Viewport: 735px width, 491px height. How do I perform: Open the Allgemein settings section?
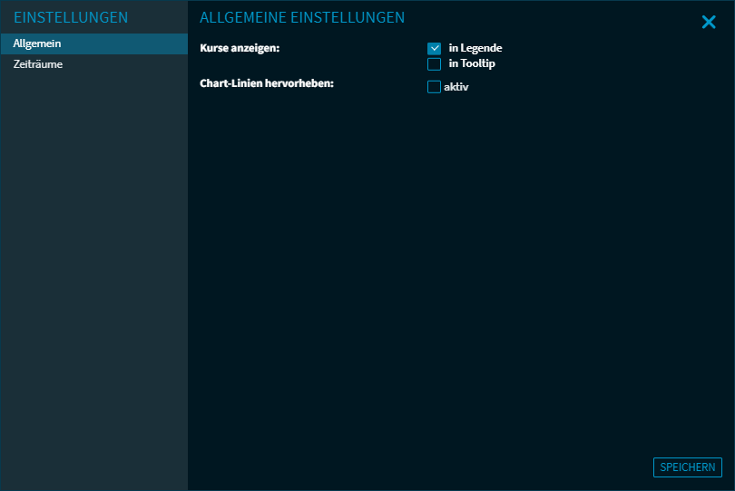(x=37, y=43)
